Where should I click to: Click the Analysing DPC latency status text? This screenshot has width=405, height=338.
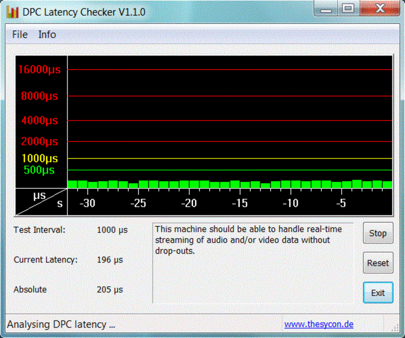(61, 324)
